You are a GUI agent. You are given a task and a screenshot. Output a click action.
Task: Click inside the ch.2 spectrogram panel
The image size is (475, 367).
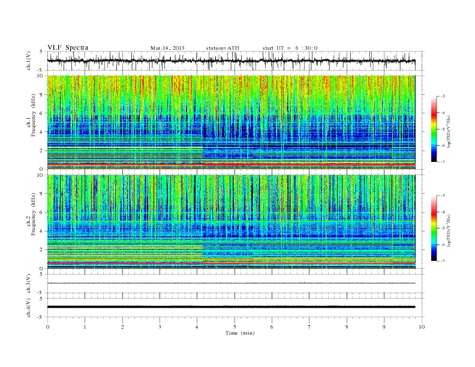point(231,221)
